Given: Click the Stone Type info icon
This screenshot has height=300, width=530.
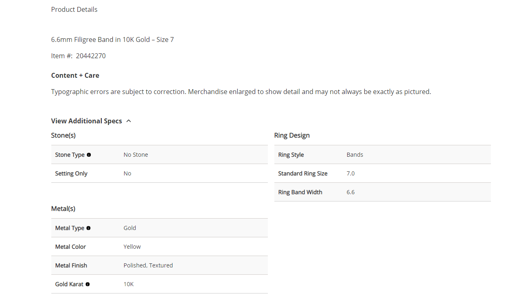Looking at the screenshot, I should (89, 155).
